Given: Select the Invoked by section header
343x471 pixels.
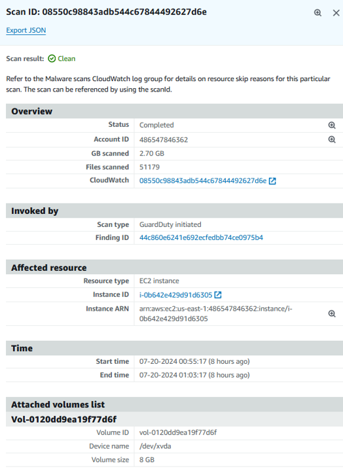Looking at the screenshot, I should pyautogui.click(x=174, y=211).
